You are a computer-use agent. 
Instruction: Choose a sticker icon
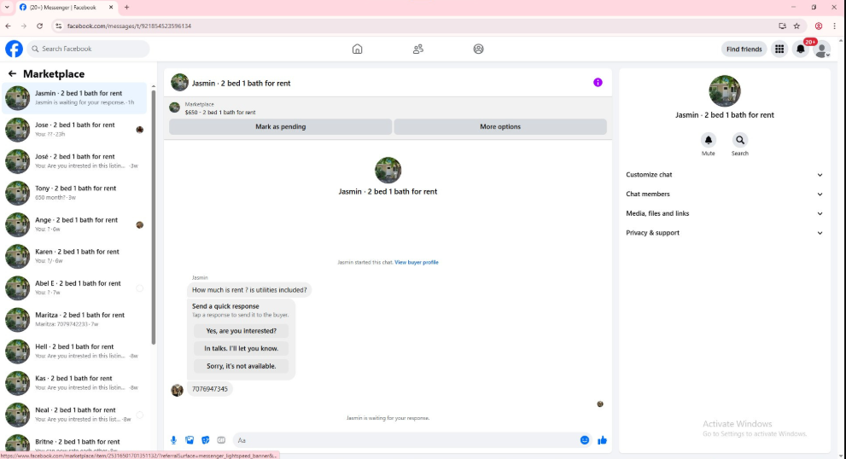[x=206, y=440]
